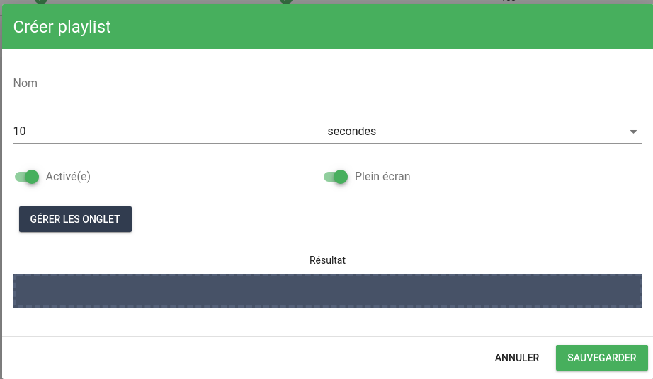Click the Créer playlist dialog header
The width and height of the screenshot is (653, 379).
(x=327, y=27)
